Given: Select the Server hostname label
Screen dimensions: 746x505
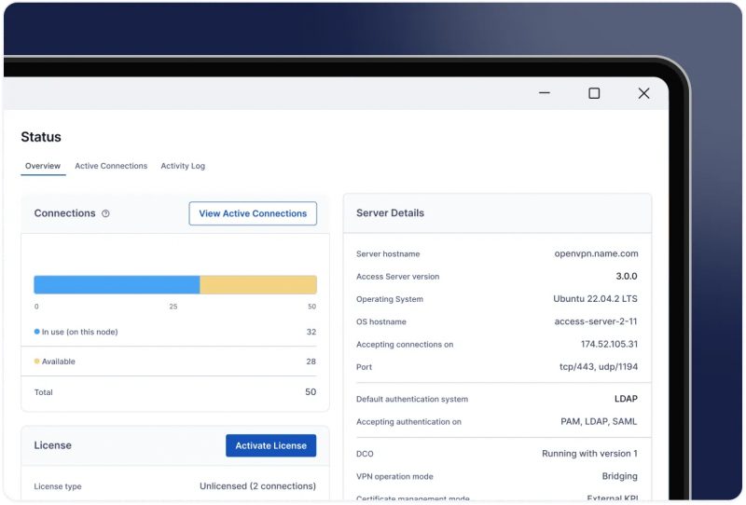Looking at the screenshot, I should coord(388,254).
